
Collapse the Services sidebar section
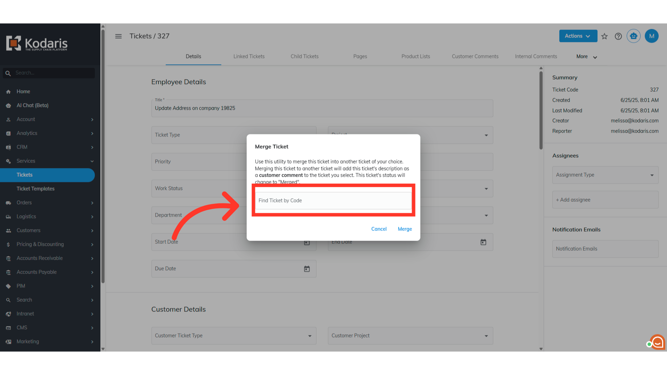92,161
